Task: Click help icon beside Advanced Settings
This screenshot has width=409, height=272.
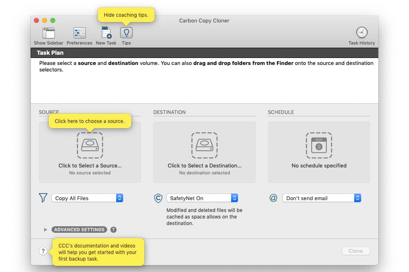Action: pos(113,230)
